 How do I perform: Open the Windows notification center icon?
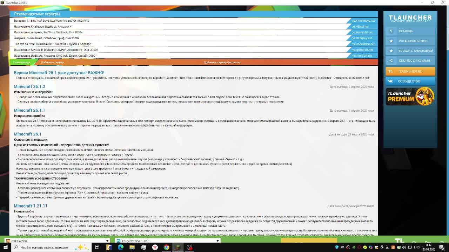[x=442, y=247]
